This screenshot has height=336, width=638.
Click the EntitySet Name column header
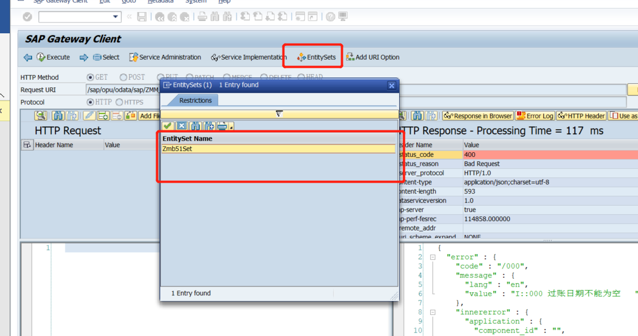pos(279,139)
